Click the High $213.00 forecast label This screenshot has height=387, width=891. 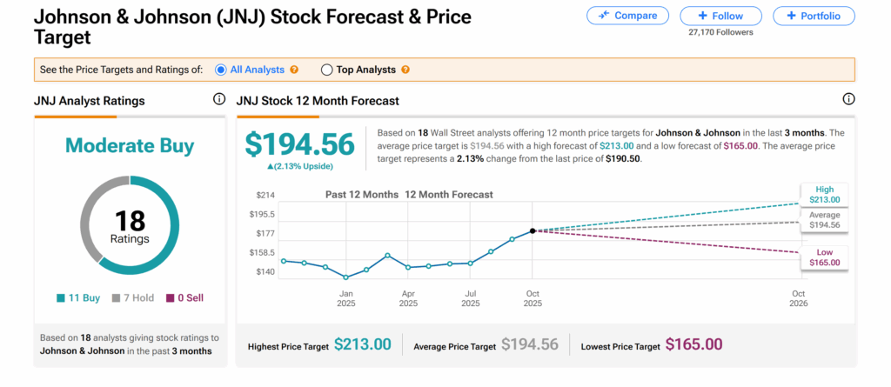823,194
